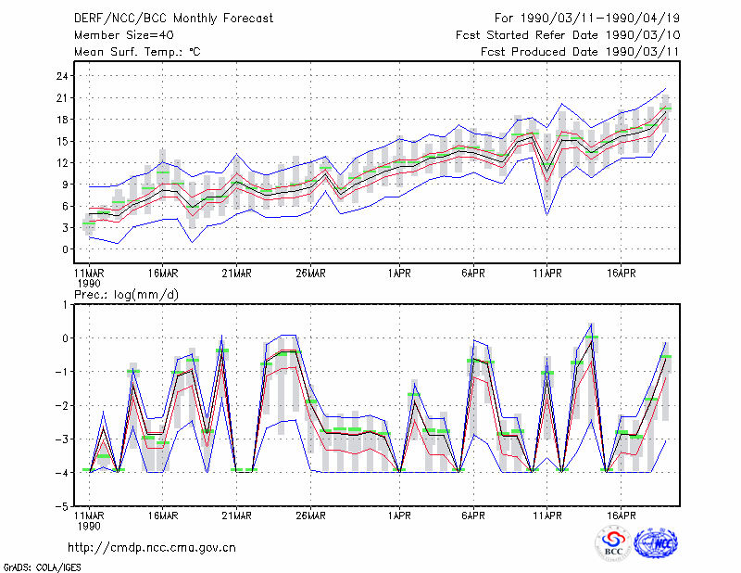Click the -5 value on precipitation y-axis

[x=62, y=507]
